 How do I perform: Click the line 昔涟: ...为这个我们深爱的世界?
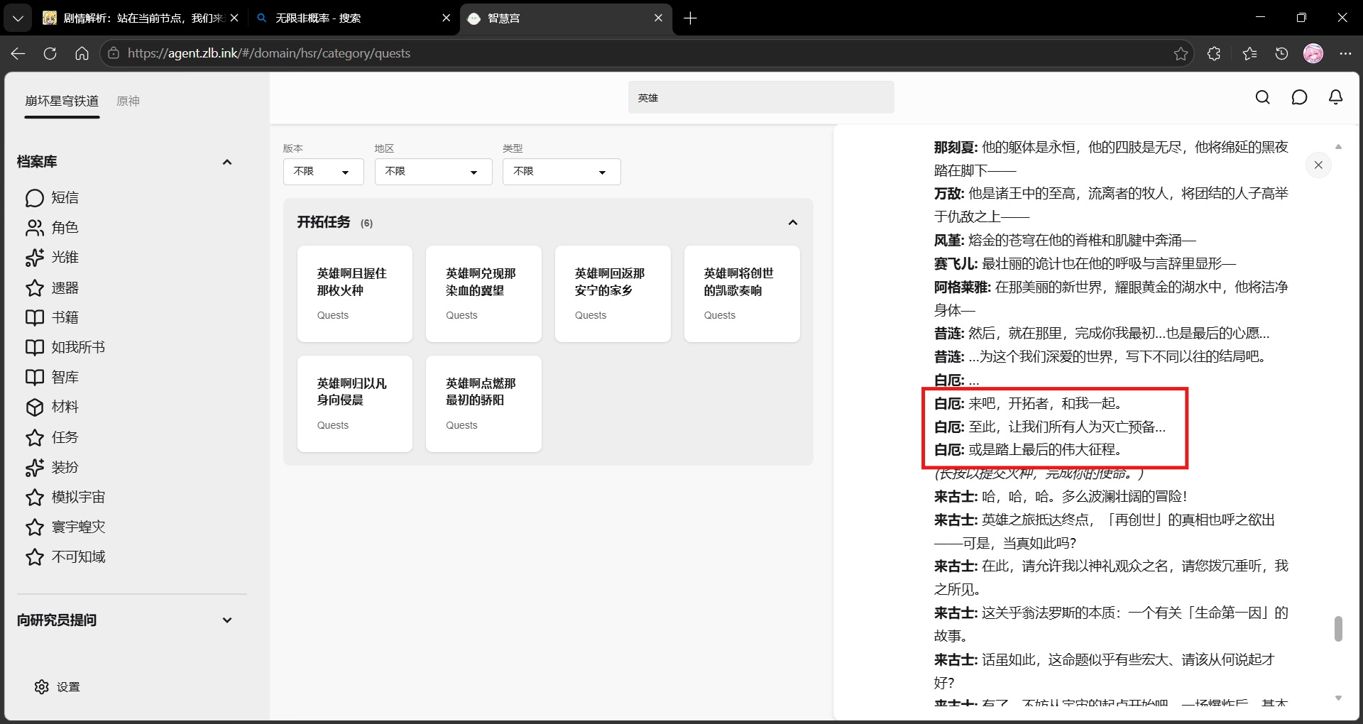coord(1100,357)
